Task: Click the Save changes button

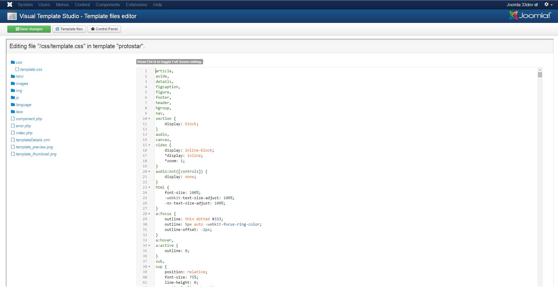Action: pyautogui.click(x=29, y=29)
